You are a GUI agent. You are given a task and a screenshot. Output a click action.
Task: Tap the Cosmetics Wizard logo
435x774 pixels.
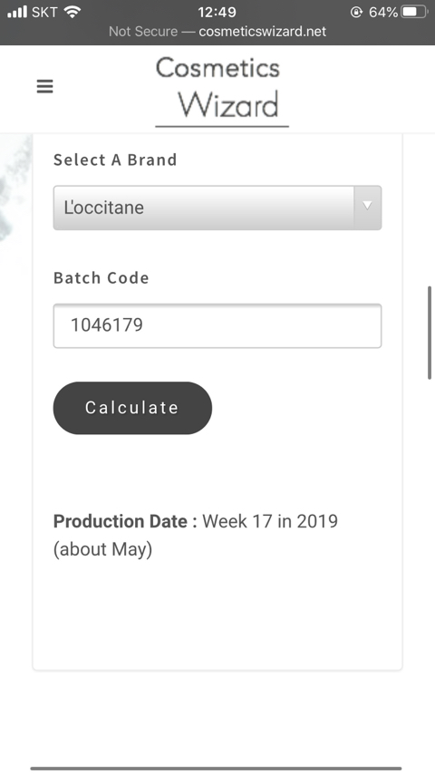[x=222, y=91]
